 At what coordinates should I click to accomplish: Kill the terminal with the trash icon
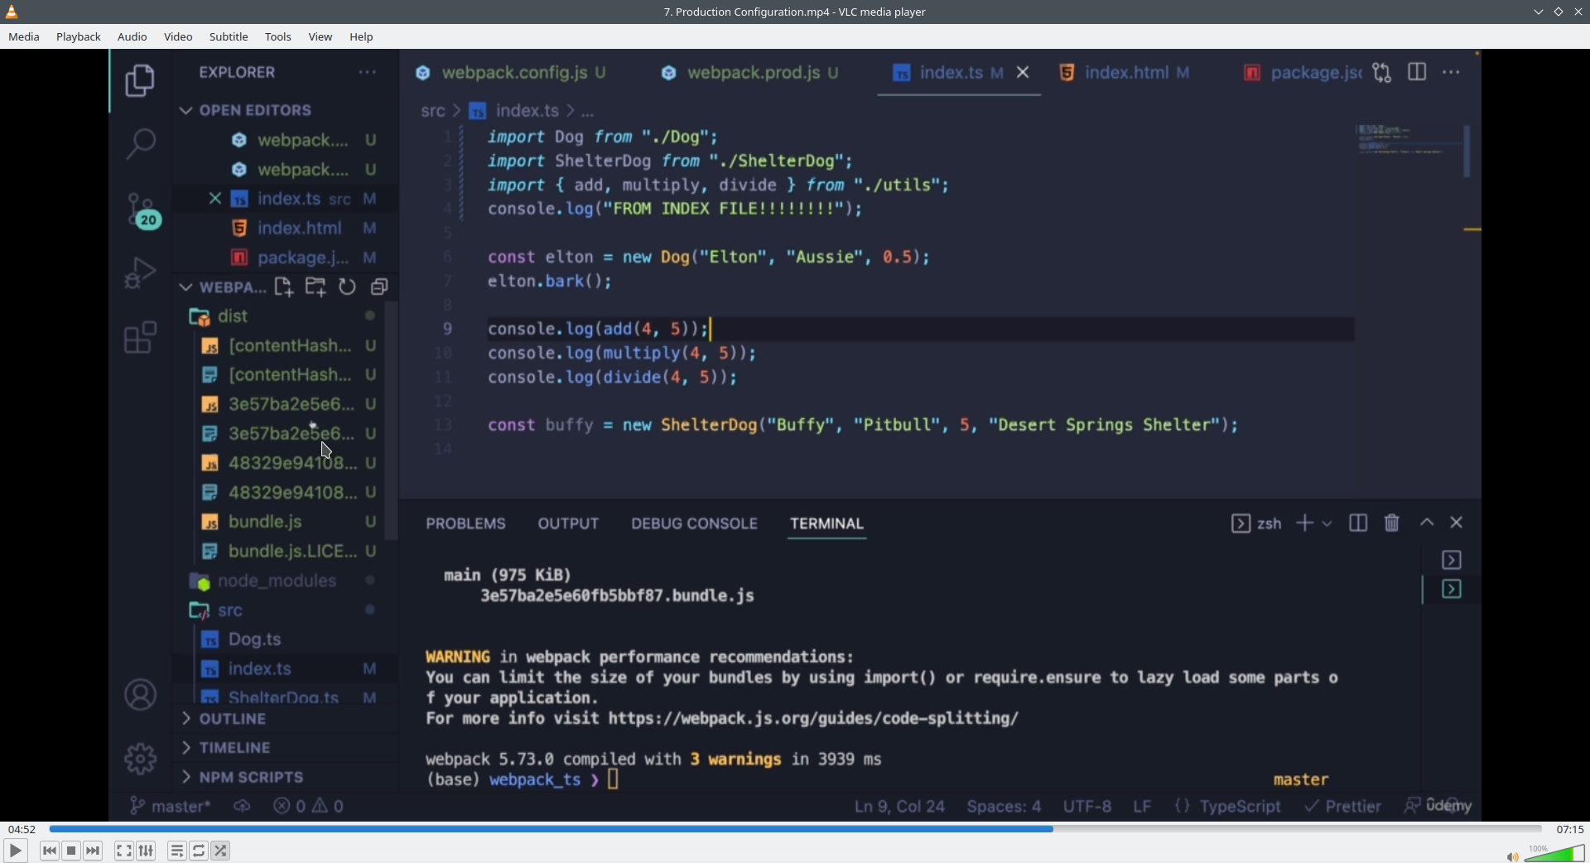(x=1392, y=523)
